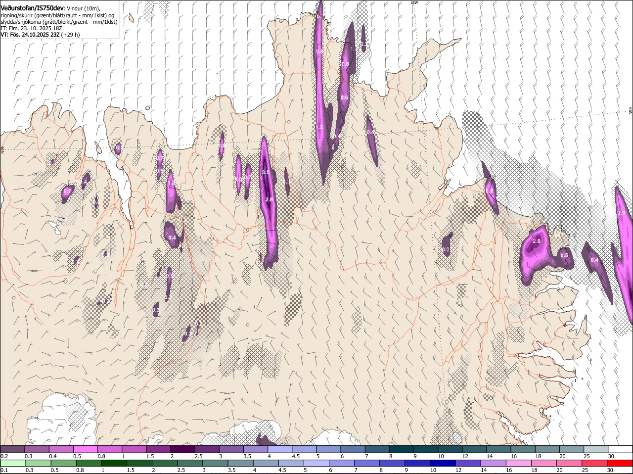Screen dimensions: 633x474
Task: Click the 0.1 label on the rain legend
Action: (4, 470)
